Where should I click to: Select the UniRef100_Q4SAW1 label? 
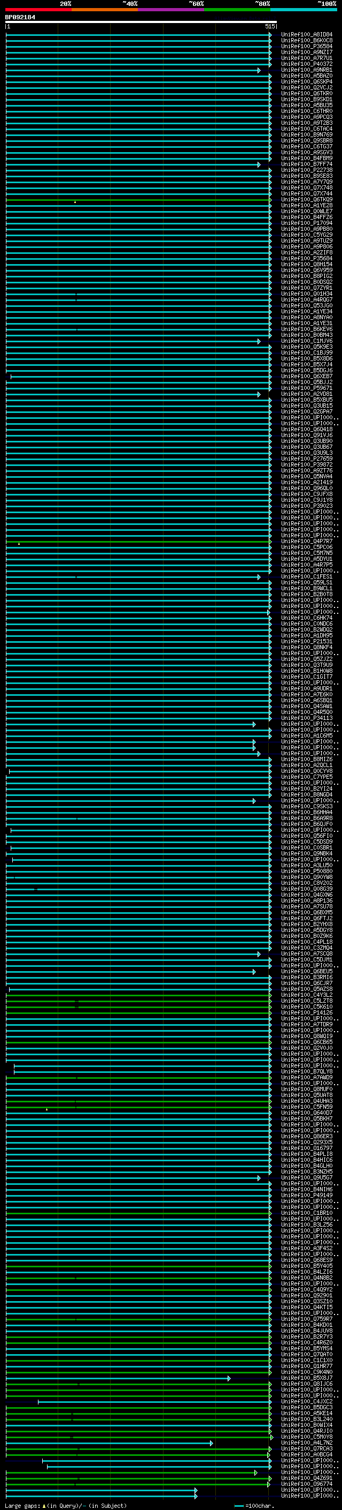(306, 707)
